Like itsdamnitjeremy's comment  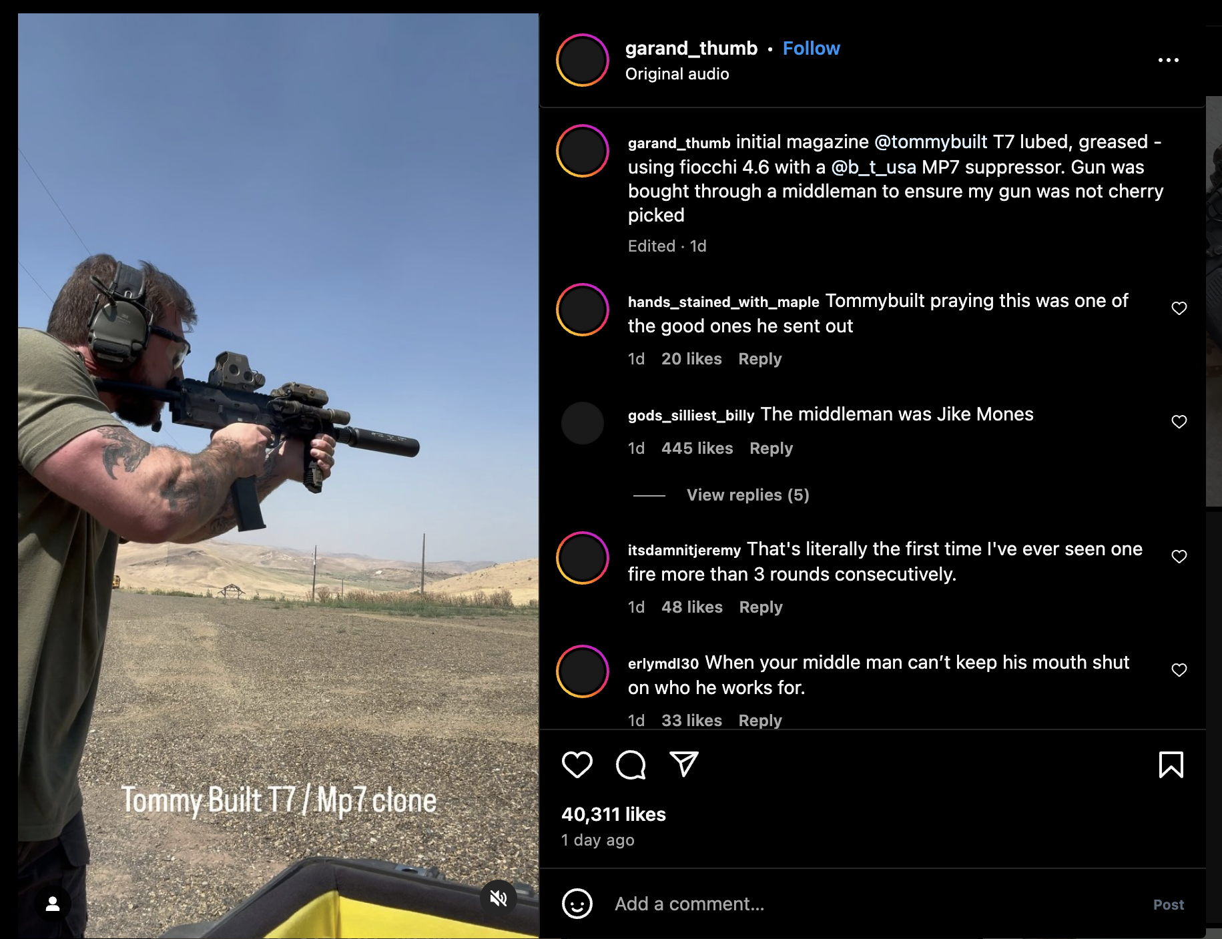click(x=1179, y=557)
